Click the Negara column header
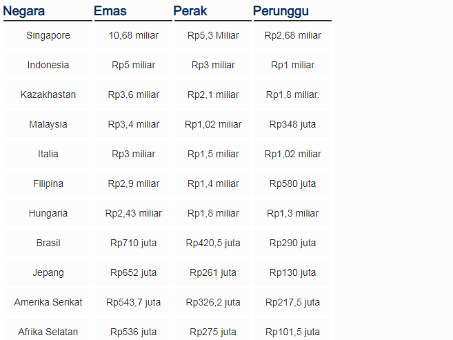 click(23, 11)
